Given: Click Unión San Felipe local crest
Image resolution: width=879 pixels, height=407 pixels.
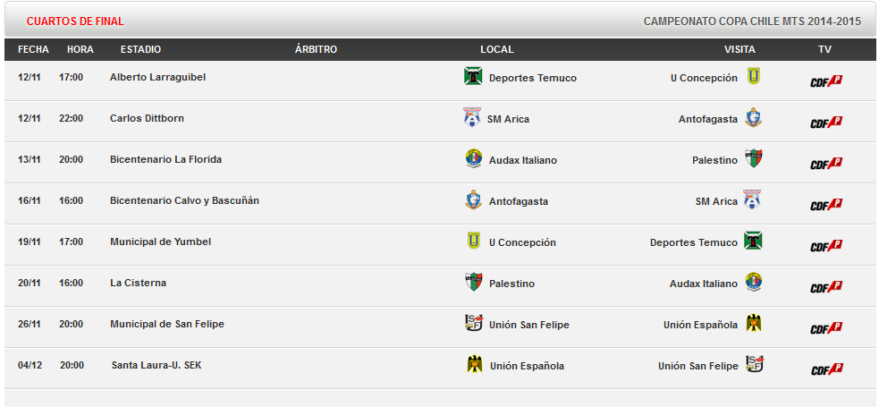Looking at the screenshot, I should (x=474, y=324).
